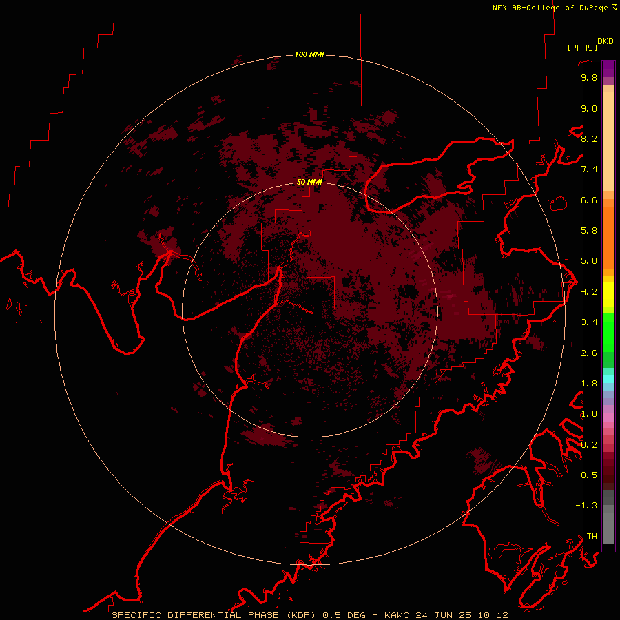The height and width of the screenshot is (620, 620).
Task: Select the [PHAS] legend heading
Action: click(582, 48)
